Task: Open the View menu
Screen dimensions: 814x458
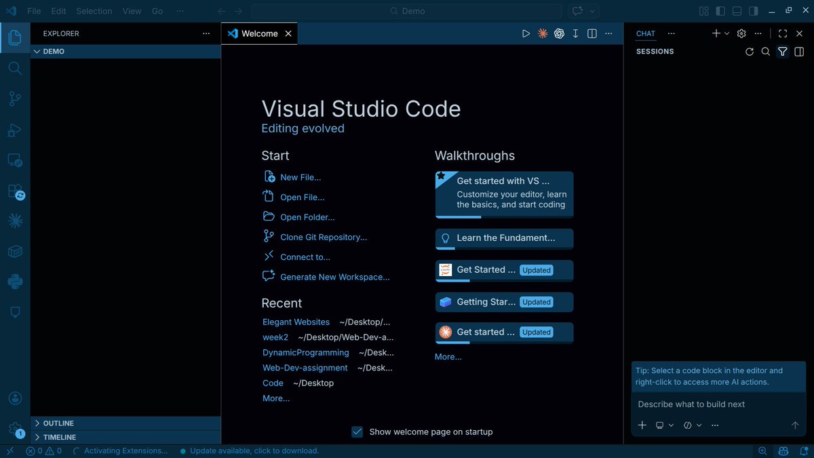Action: [x=132, y=11]
